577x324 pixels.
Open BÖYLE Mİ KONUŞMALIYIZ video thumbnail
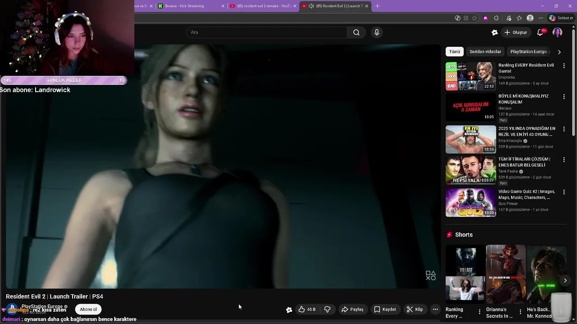coord(471,107)
